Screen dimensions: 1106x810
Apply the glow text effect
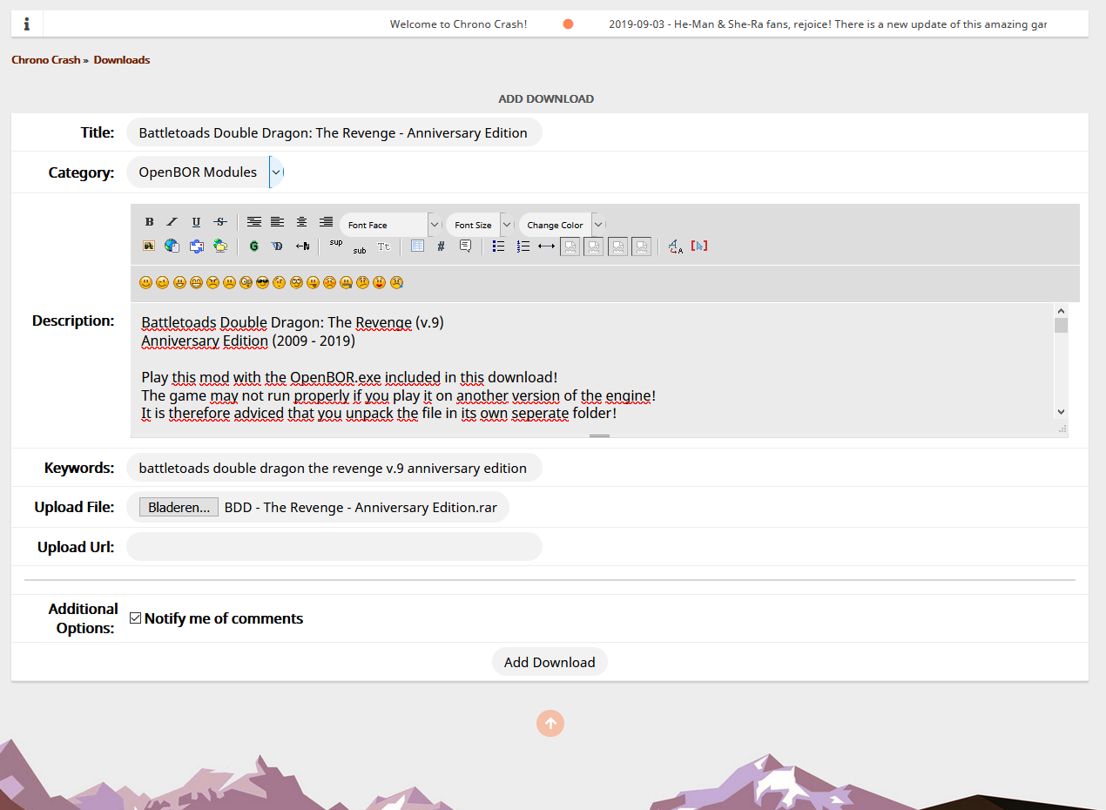point(253,246)
